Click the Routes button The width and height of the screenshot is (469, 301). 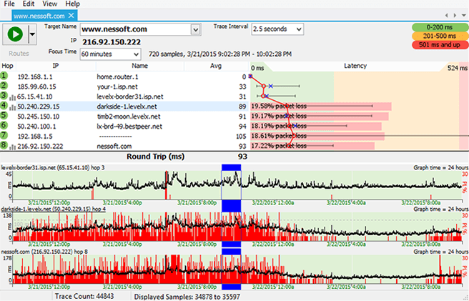19,52
